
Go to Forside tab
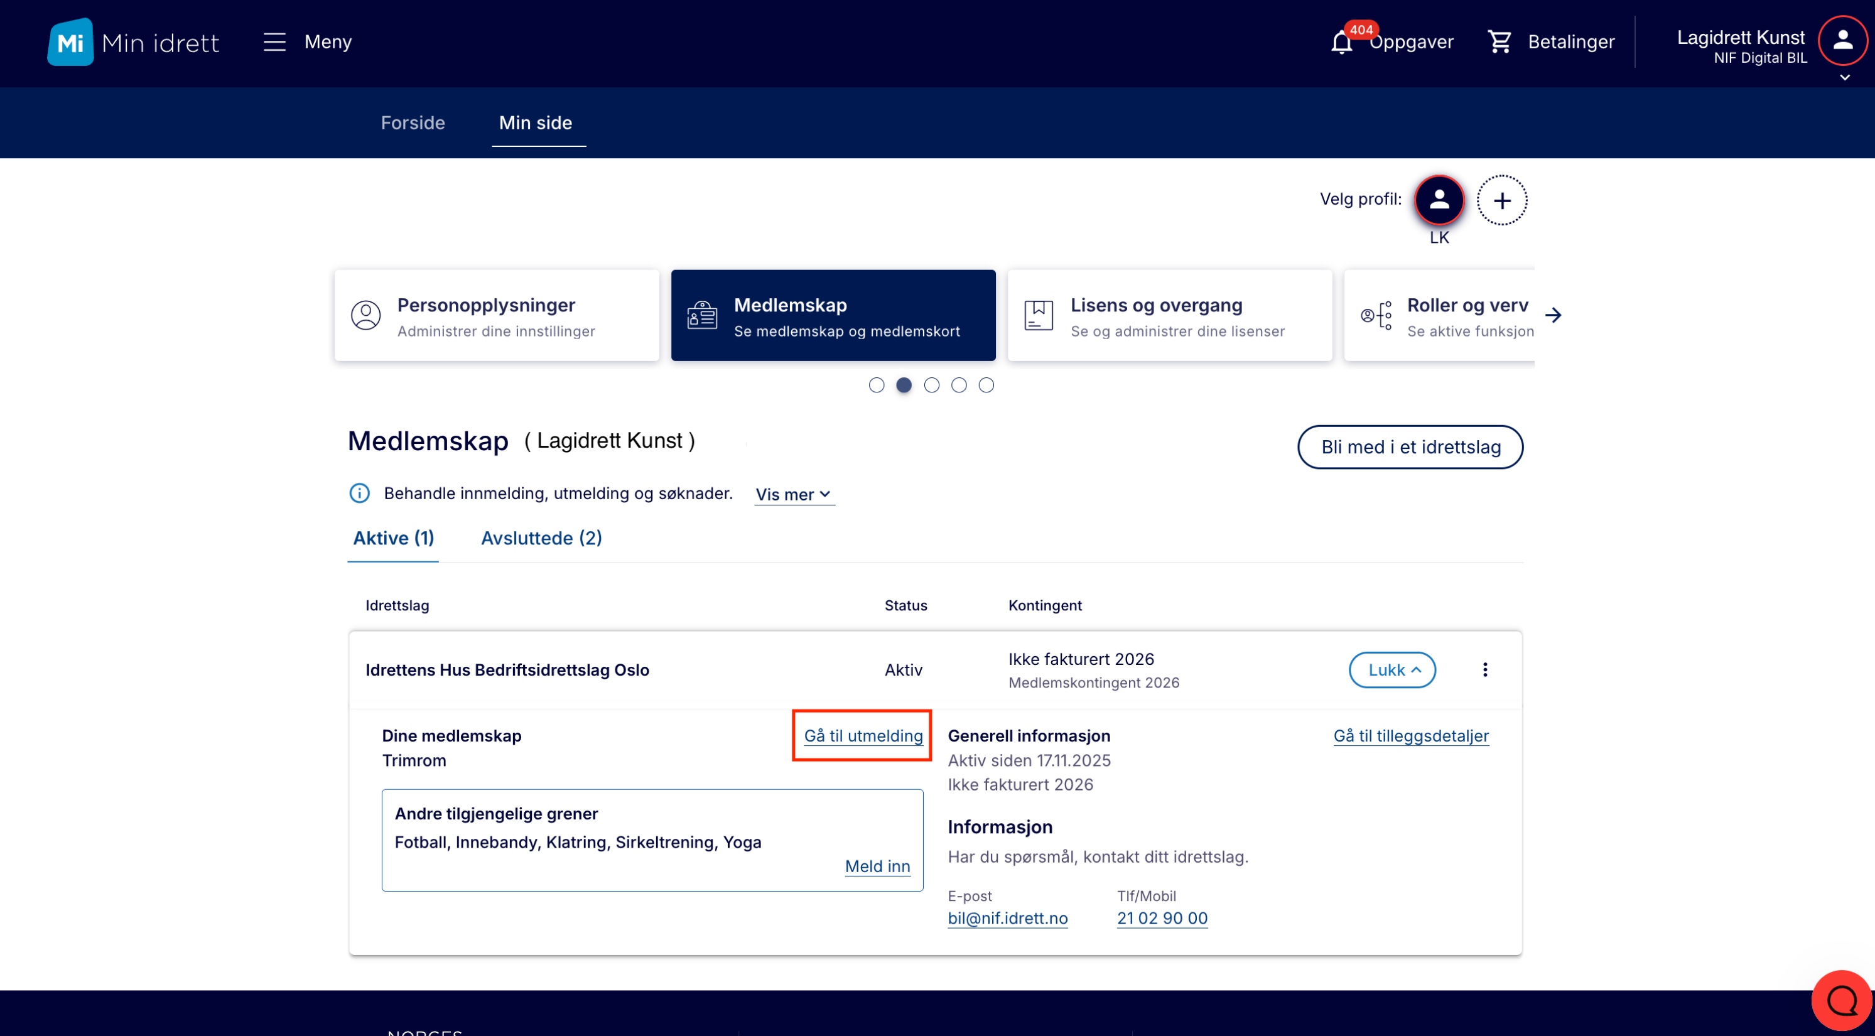pos(413,122)
